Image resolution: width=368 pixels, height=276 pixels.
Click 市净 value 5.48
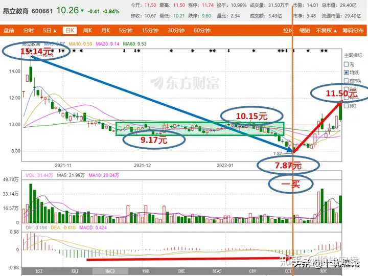click(x=311, y=16)
